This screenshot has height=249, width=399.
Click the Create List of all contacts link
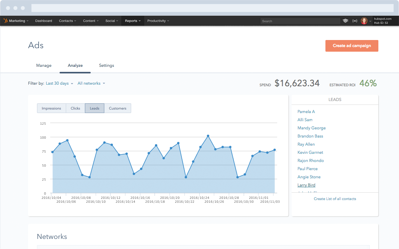(335, 199)
